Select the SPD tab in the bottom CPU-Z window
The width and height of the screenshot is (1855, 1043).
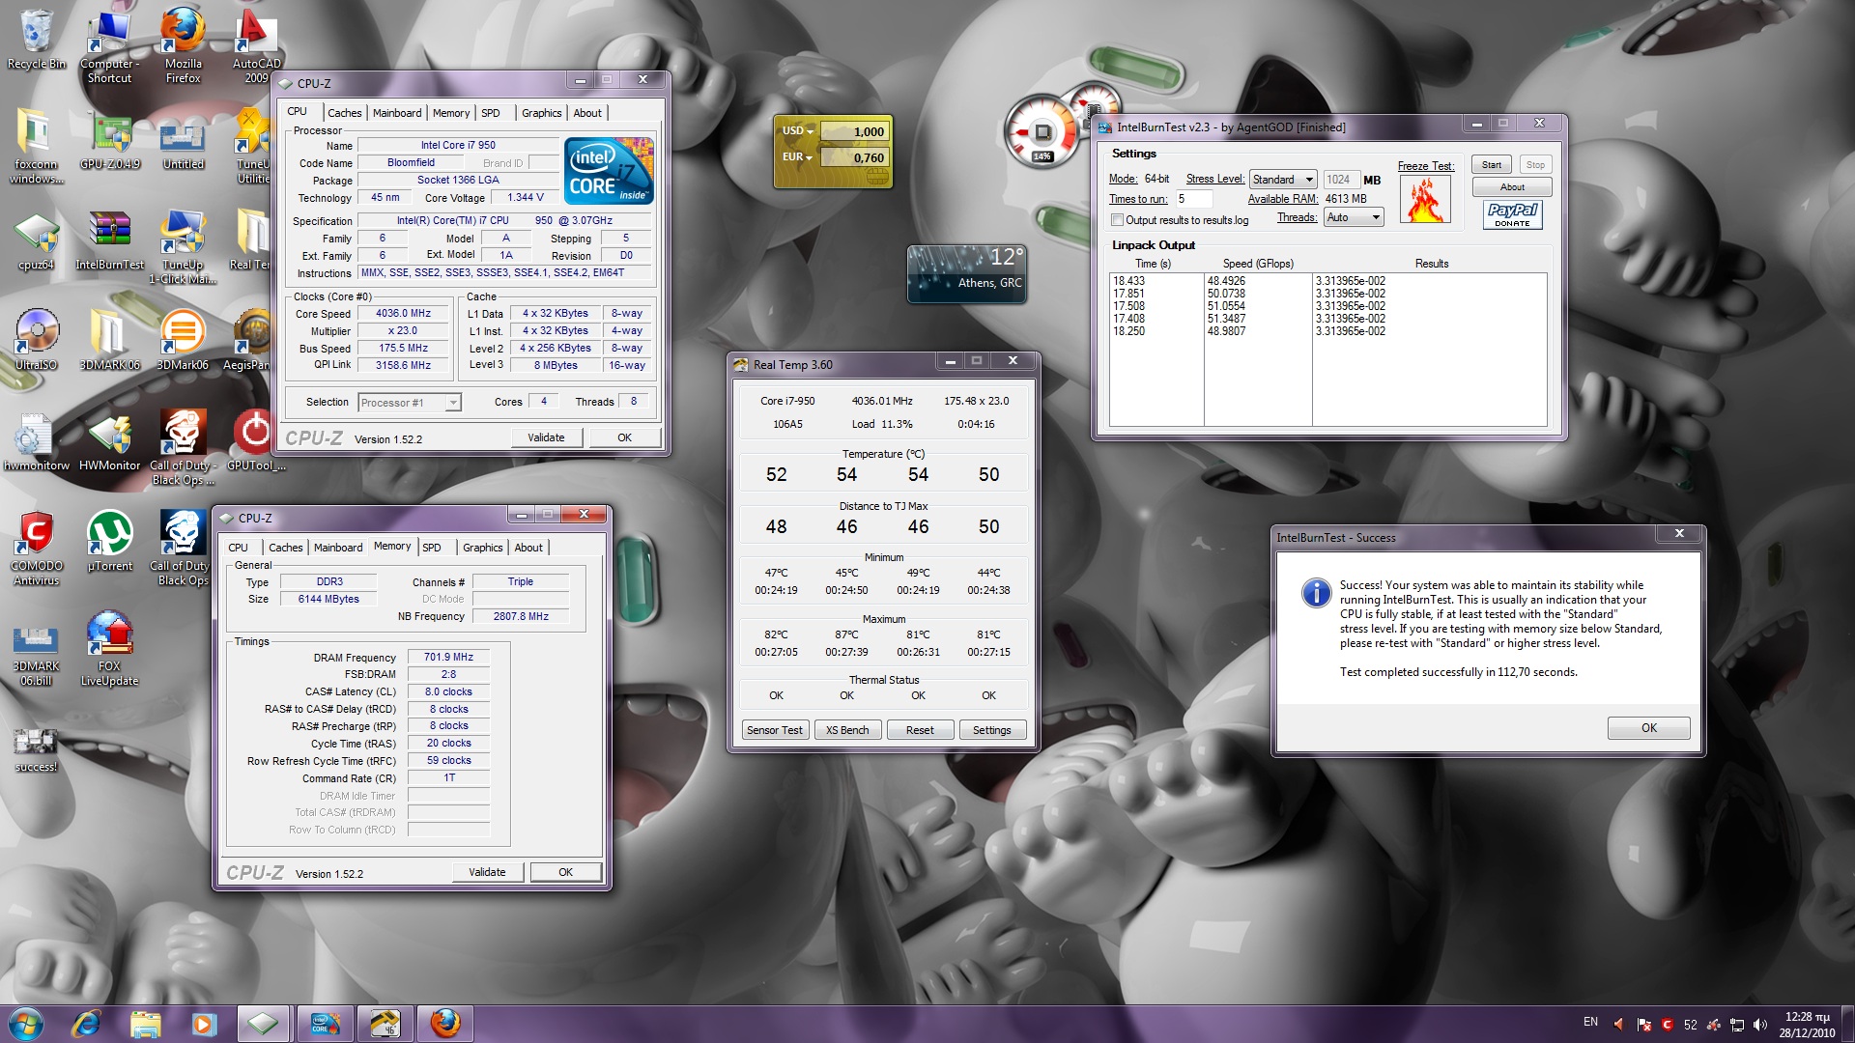432,548
